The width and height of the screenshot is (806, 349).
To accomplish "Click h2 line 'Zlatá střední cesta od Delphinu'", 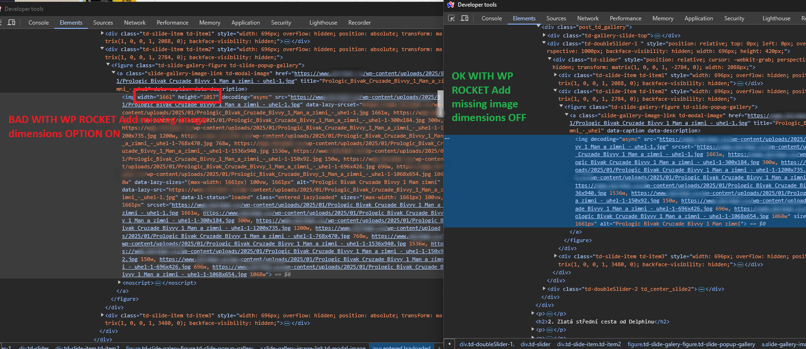I will [602, 322].
